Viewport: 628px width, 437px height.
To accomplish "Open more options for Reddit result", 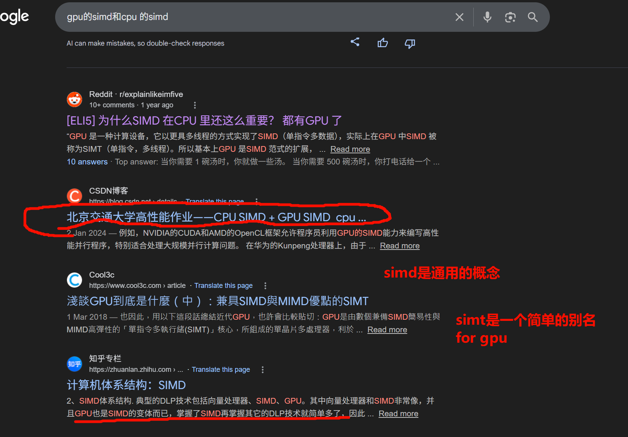I will (x=195, y=105).
